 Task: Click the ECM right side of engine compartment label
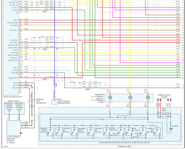[64, 101]
